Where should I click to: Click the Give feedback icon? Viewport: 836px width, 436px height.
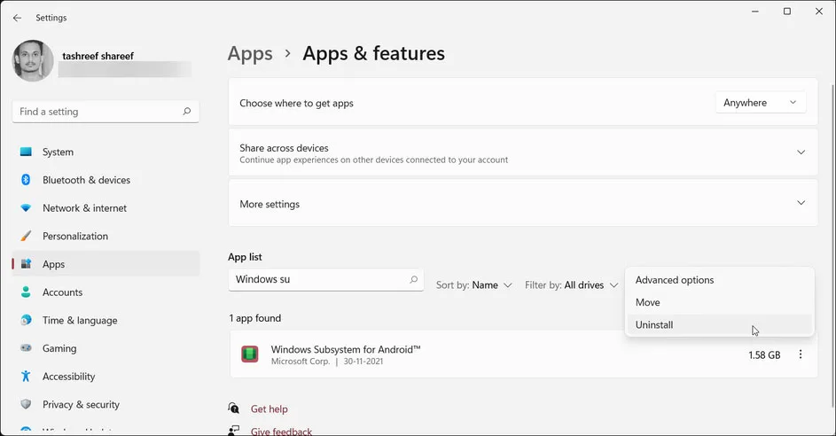[233, 431]
